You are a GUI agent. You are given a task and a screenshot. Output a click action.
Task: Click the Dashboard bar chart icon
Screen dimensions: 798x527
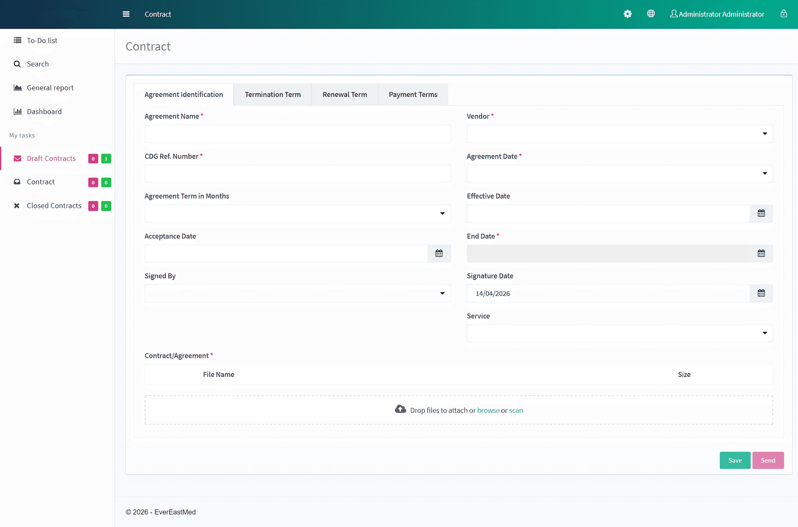(17, 111)
